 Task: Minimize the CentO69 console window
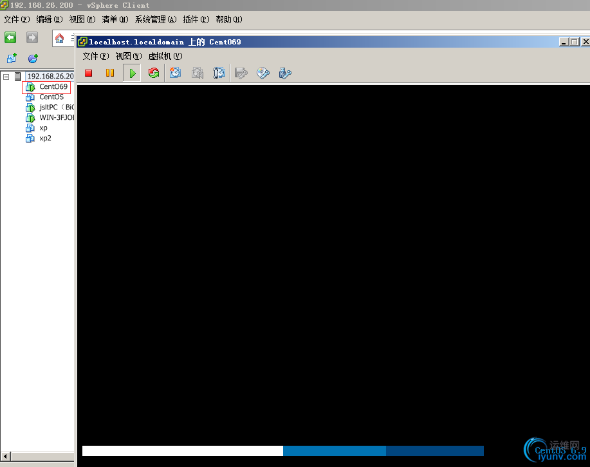(x=563, y=42)
